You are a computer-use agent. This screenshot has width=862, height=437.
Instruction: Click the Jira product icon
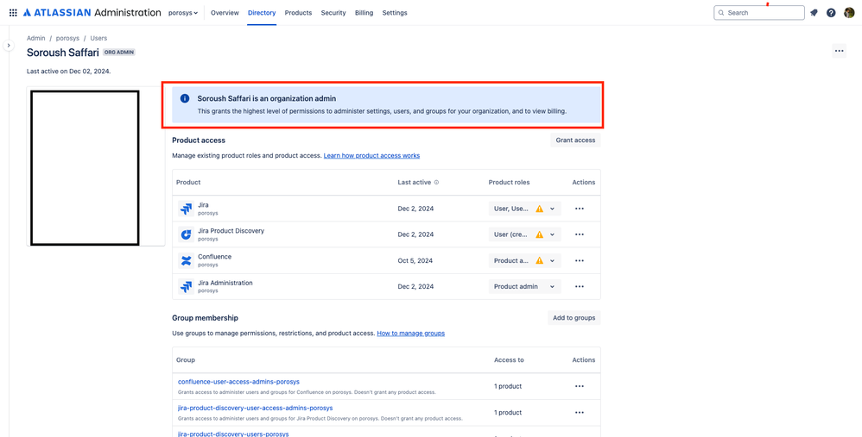tap(186, 209)
